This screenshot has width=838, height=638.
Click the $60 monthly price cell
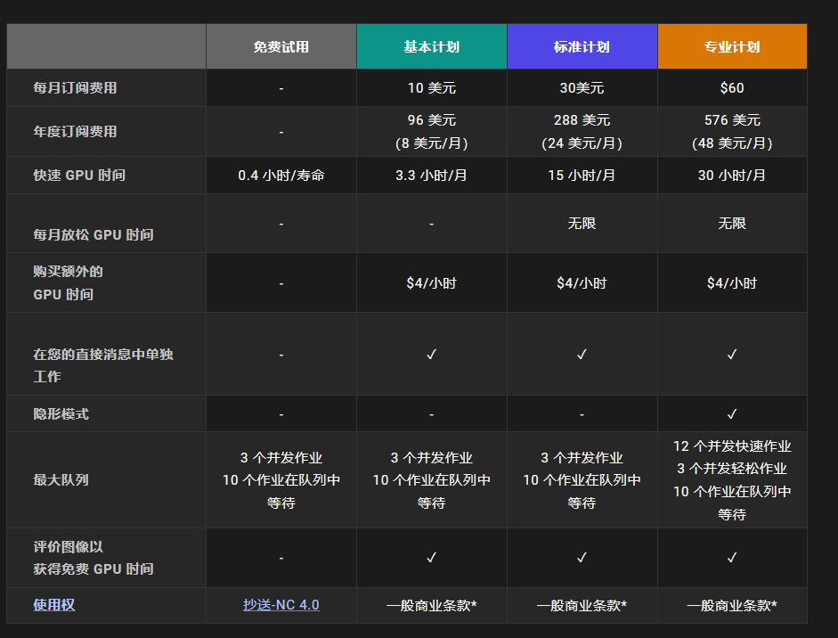click(x=732, y=88)
